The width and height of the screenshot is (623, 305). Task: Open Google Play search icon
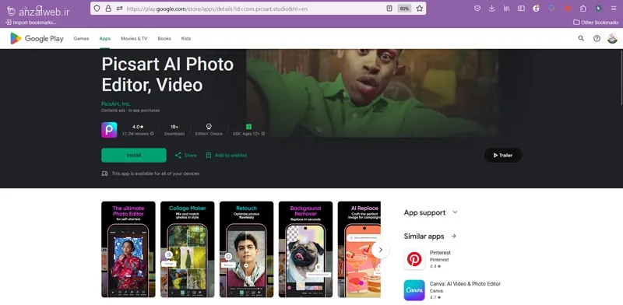pos(581,39)
